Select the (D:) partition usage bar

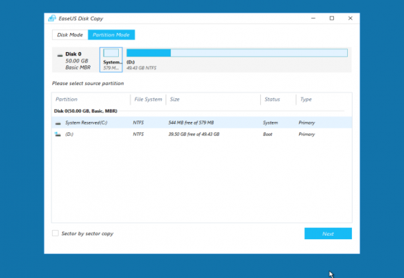(x=237, y=53)
